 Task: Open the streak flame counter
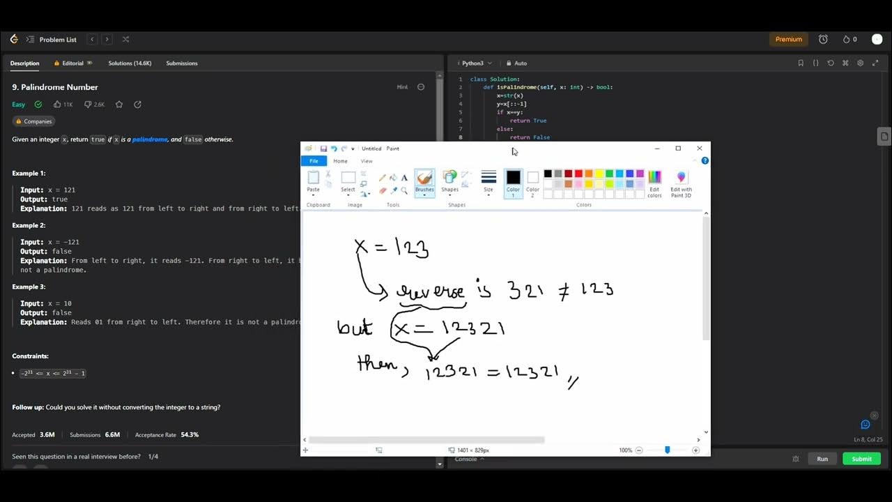[x=849, y=40]
